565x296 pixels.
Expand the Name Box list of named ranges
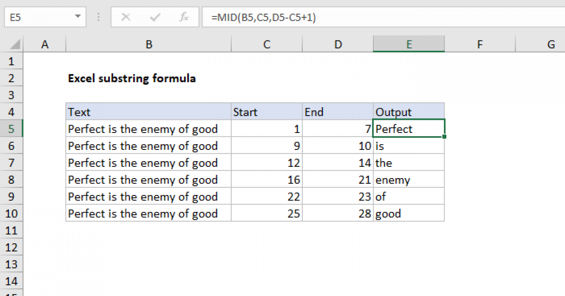coord(78,17)
